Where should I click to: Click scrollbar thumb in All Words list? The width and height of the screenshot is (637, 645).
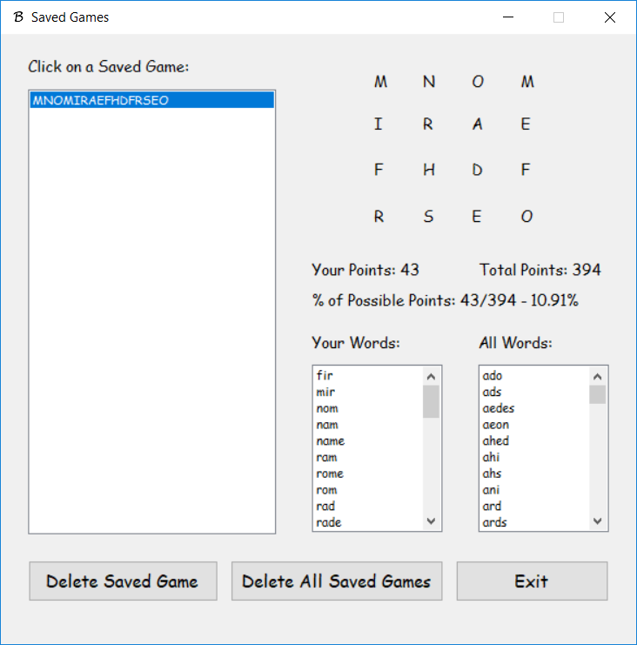(x=598, y=395)
